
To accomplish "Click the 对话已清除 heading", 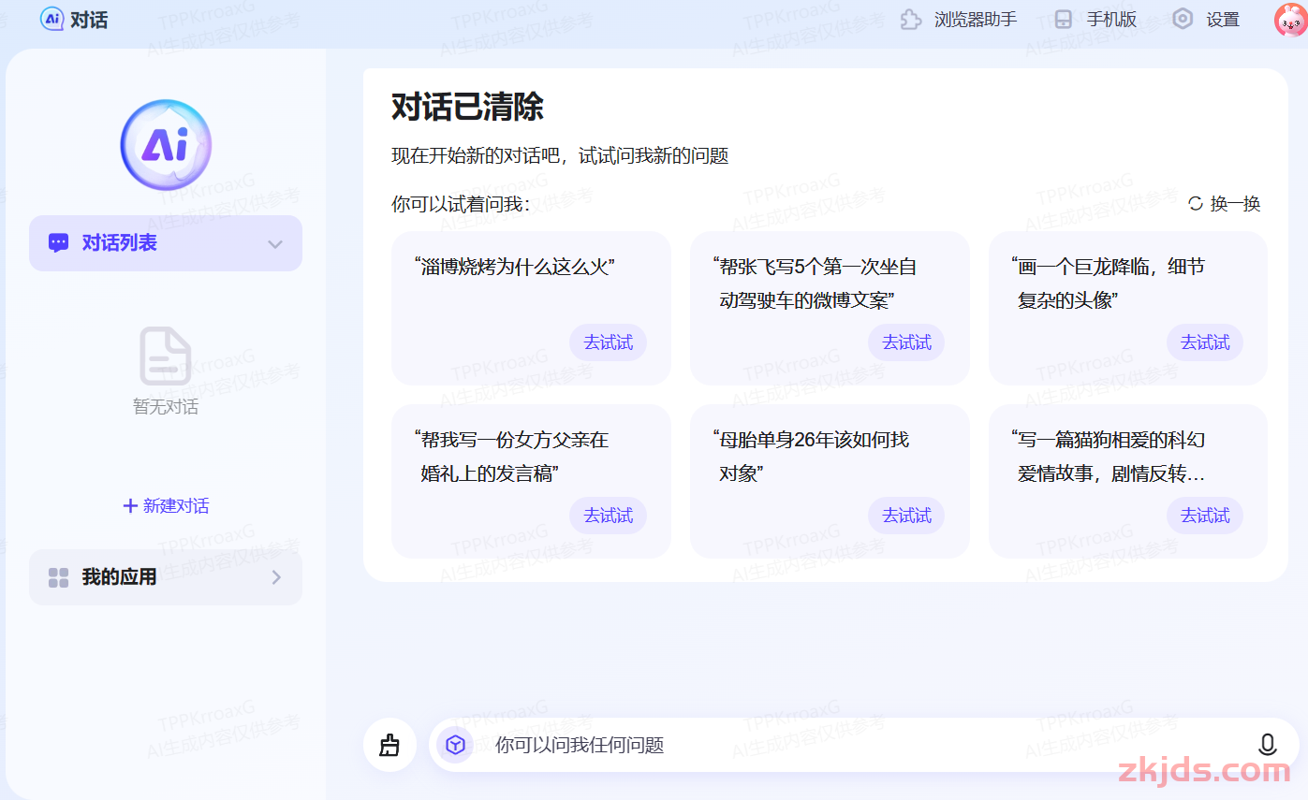I will 467,107.
